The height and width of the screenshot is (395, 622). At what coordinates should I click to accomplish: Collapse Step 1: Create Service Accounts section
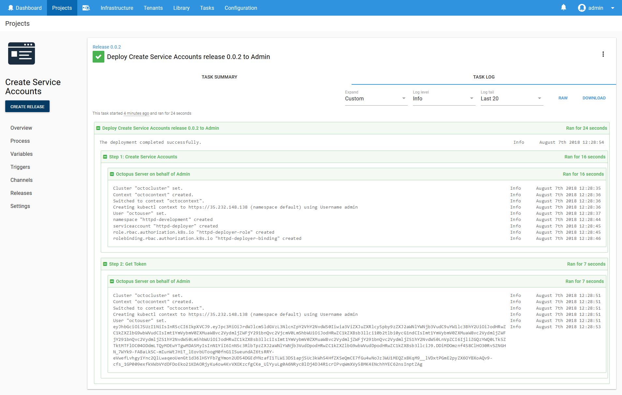pyautogui.click(x=105, y=157)
